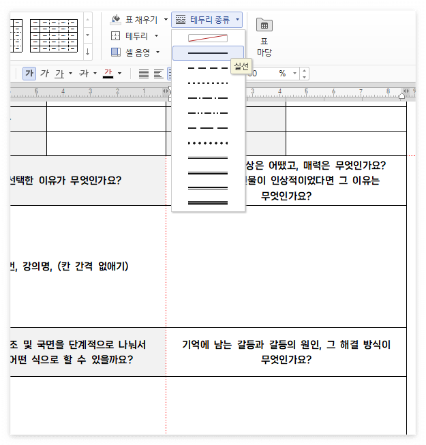Toggle bold 가 formatting
The image size is (426, 445).
(29, 74)
